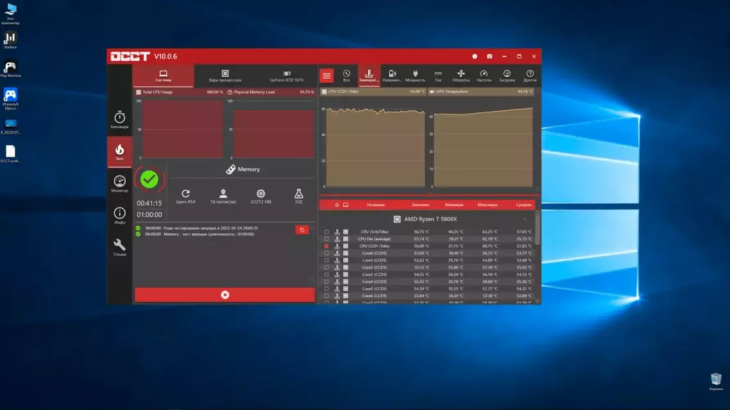Open the Инфо section in sidebar
The image size is (730, 410).
pyautogui.click(x=120, y=216)
